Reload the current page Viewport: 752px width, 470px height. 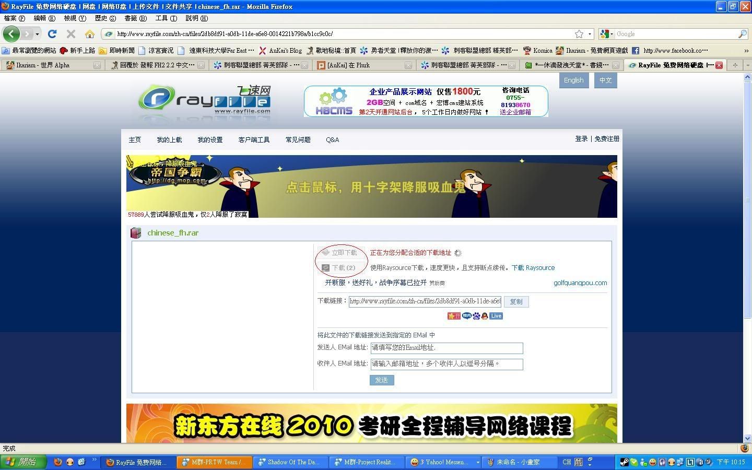pyautogui.click(x=52, y=34)
